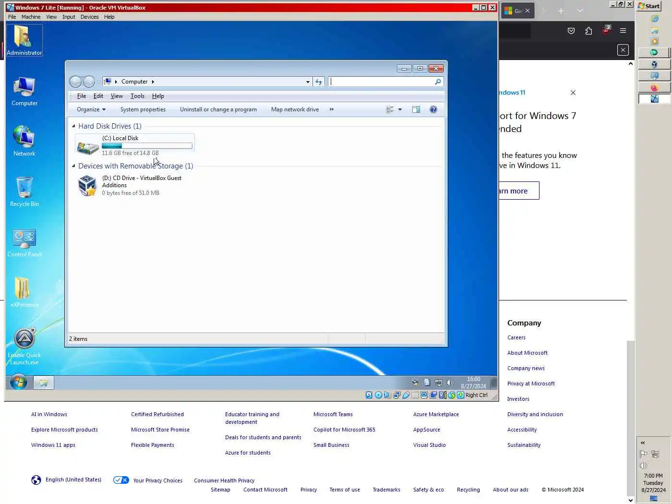Image resolution: width=672 pixels, height=504 pixels.
Task: Open Copilot for Microsoft 365 link
Action: [344, 430]
